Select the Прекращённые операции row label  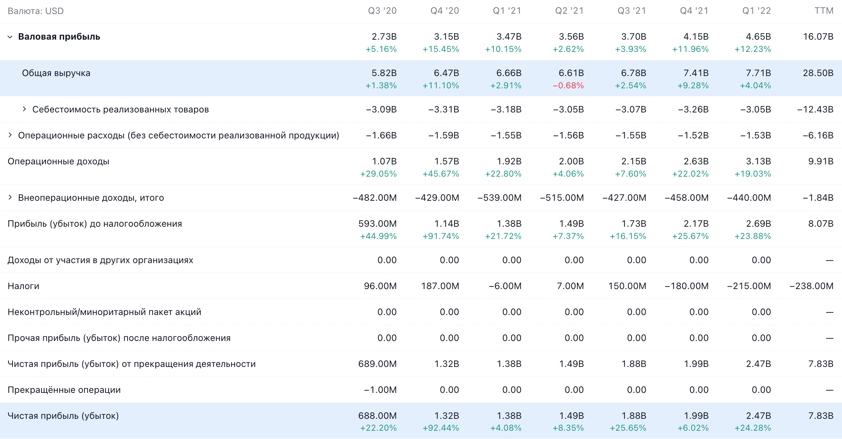[x=64, y=390]
